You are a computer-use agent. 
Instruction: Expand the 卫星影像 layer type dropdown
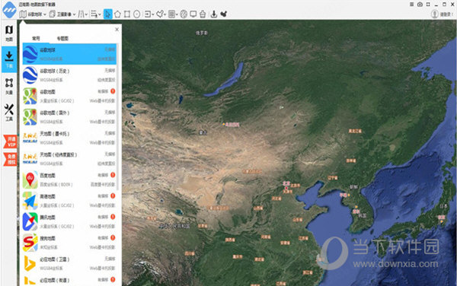(x=62, y=14)
